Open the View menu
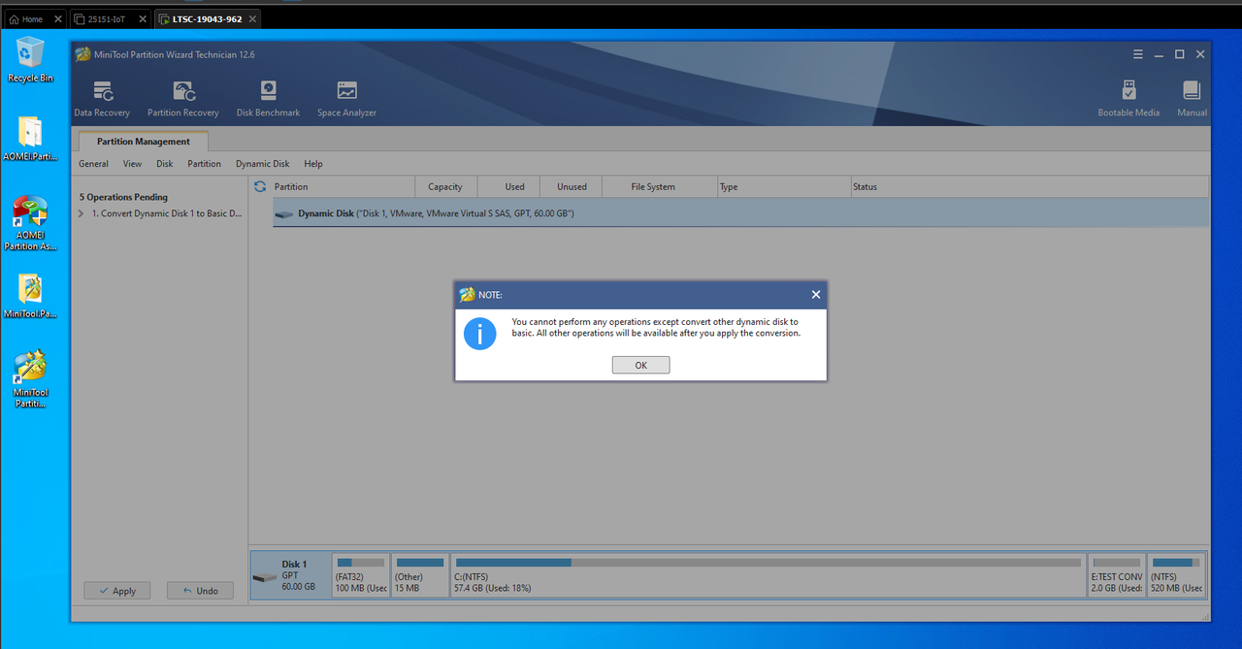Image resolution: width=1242 pixels, height=649 pixels. (132, 164)
